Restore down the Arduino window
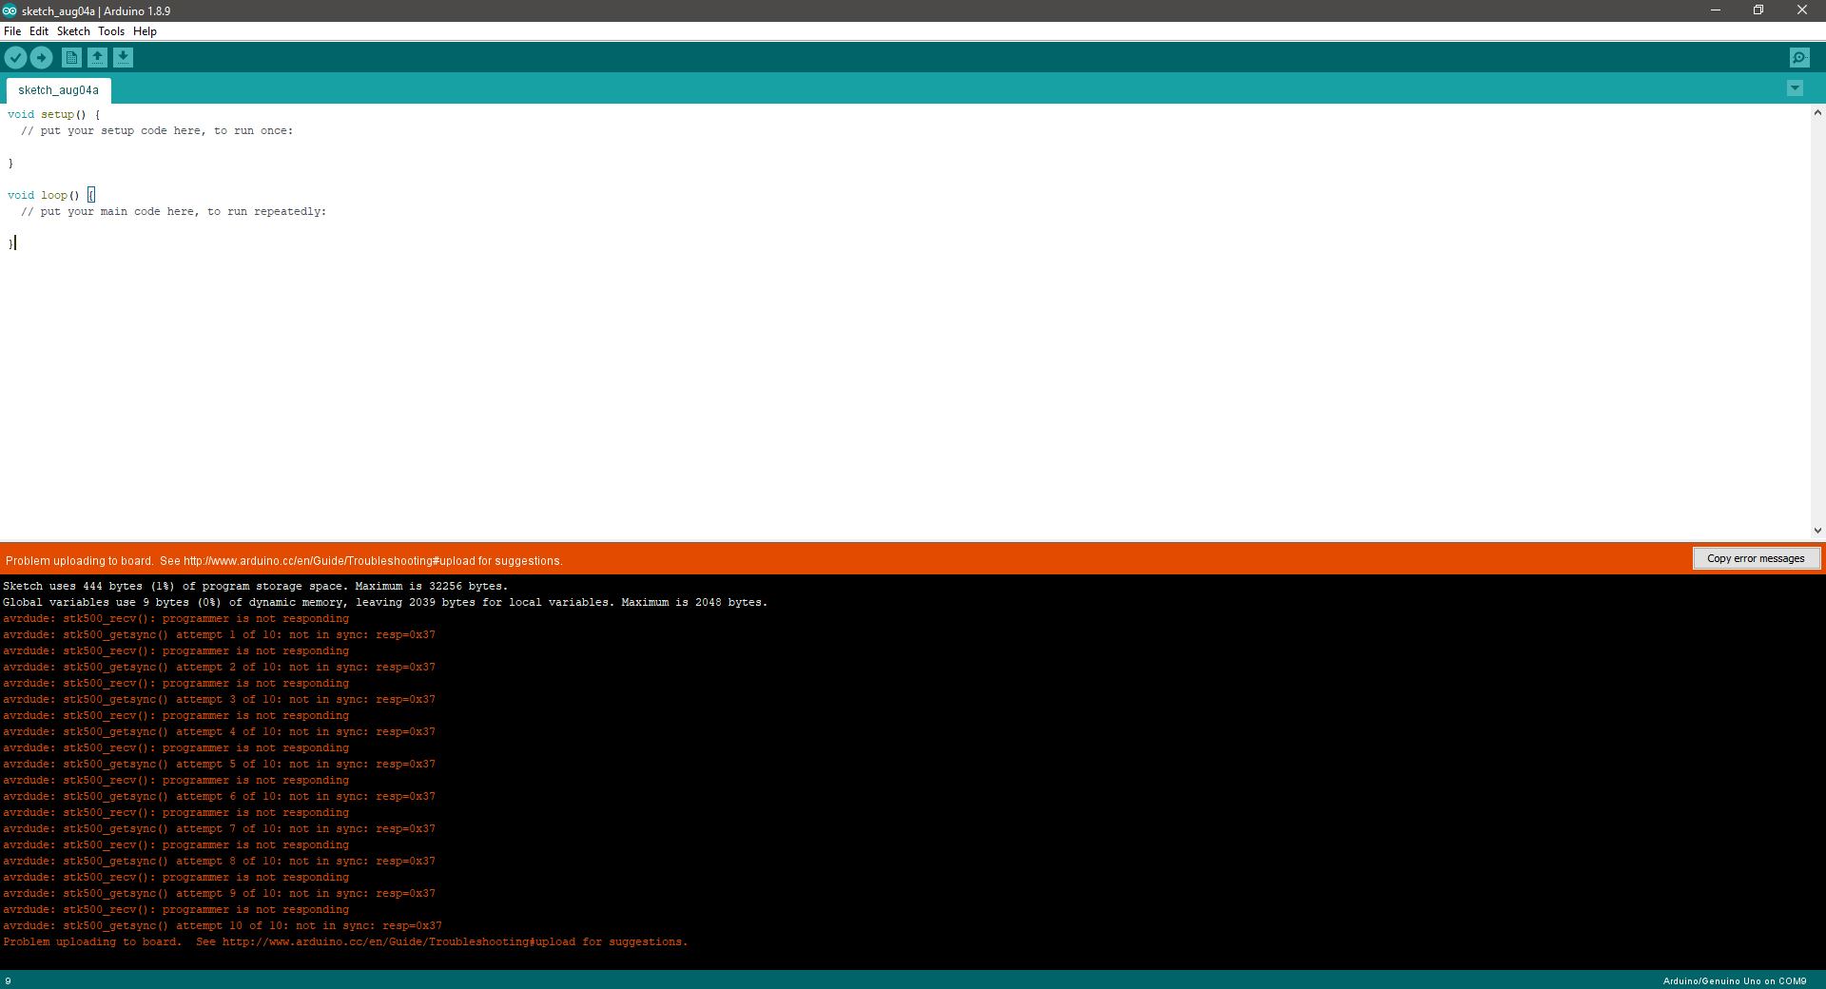This screenshot has height=989, width=1826. 1758,10
